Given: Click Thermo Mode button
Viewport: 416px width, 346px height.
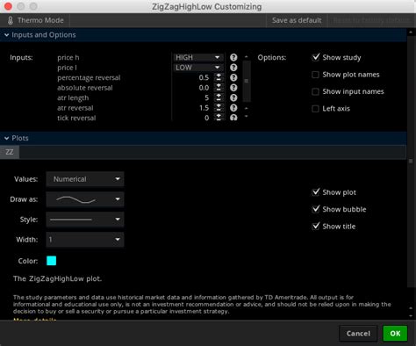Looking at the screenshot, I should coord(35,20).
